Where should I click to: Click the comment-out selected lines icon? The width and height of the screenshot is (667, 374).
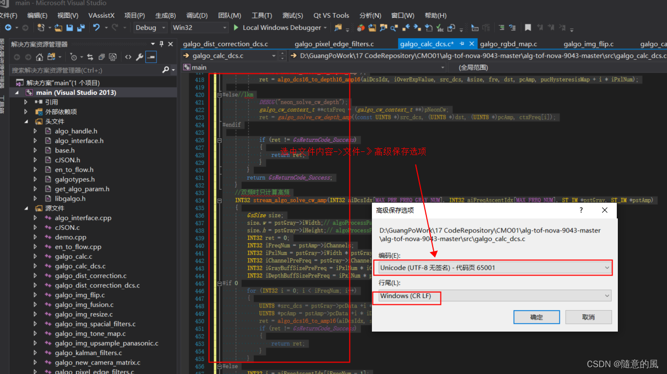tap(501, 28)
